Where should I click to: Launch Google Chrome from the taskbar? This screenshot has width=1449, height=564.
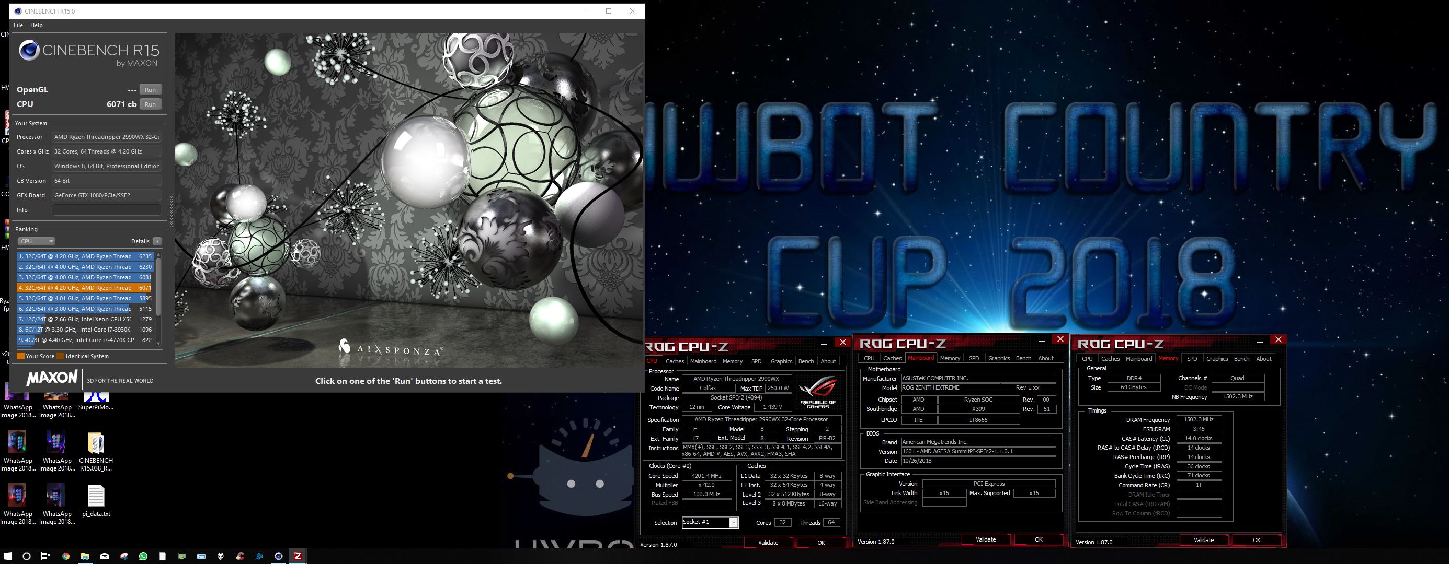point(66,556)
